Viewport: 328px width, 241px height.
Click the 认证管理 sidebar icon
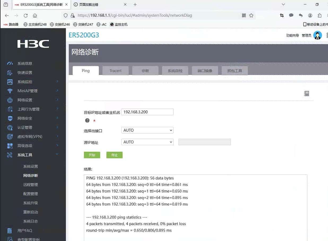[10, 127]
